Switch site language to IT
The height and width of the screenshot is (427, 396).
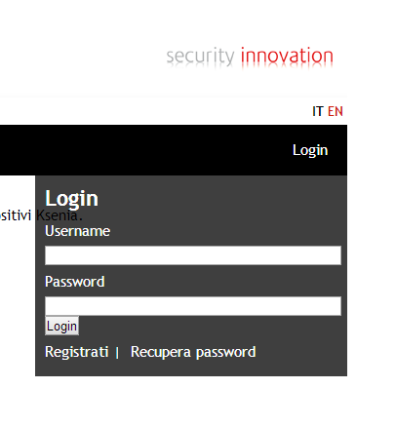coord(318,111)
